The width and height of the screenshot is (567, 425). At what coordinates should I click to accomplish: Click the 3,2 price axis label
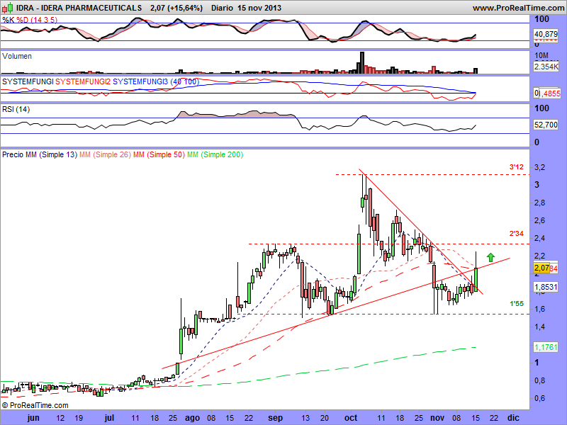[539, 167]
